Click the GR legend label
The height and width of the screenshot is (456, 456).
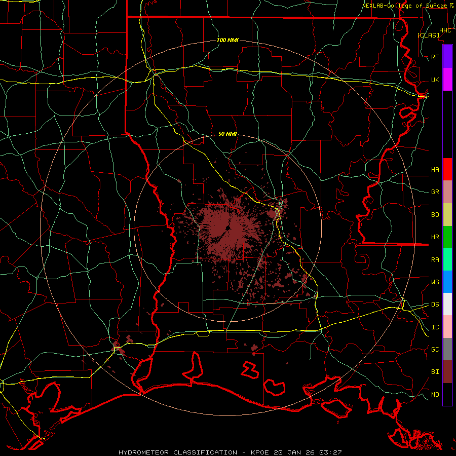pyautogui.click(x=435, y=192)
